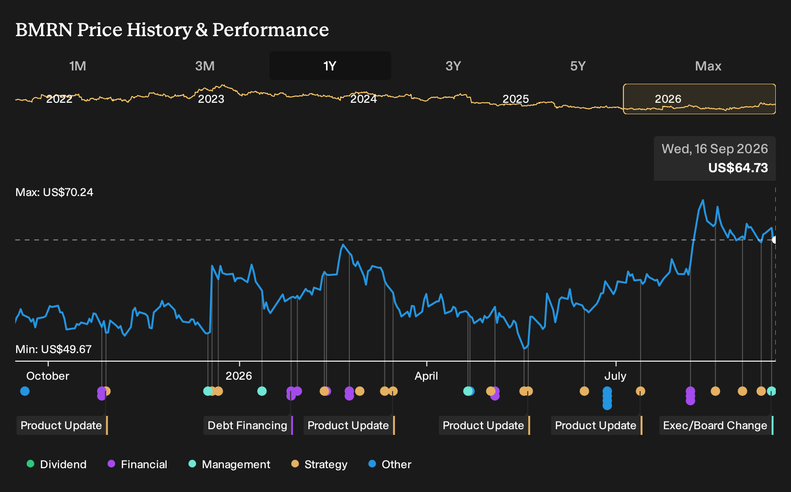The height and width of the screenshot is (492, 791).
Task: Open the Exec/Board Change event label
Action: point(716,425)
